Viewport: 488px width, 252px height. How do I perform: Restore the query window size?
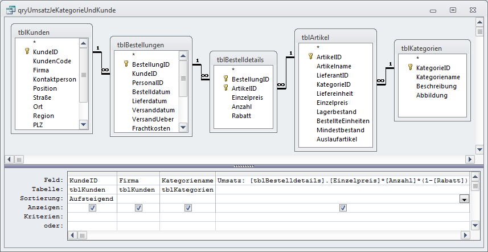[x=453, y=9]
